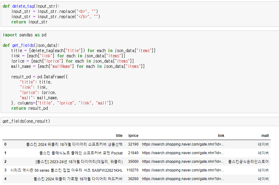Viewport: 279px width, 185px height.
Task: Select row index 2 in output table
Action: 5,162
